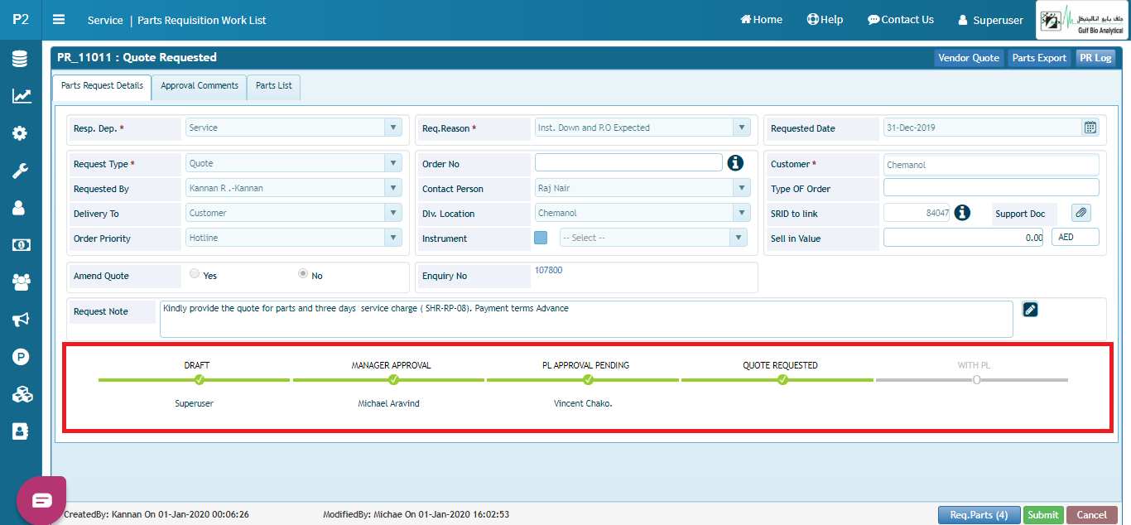Viewport: 1131px width, 525px height.
Task: Click the WITH PL progress step marker
Action: click(x=977, y=379)
